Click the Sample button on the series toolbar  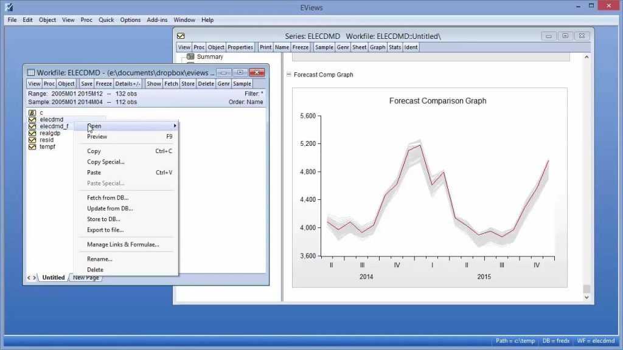pos(324,47)
